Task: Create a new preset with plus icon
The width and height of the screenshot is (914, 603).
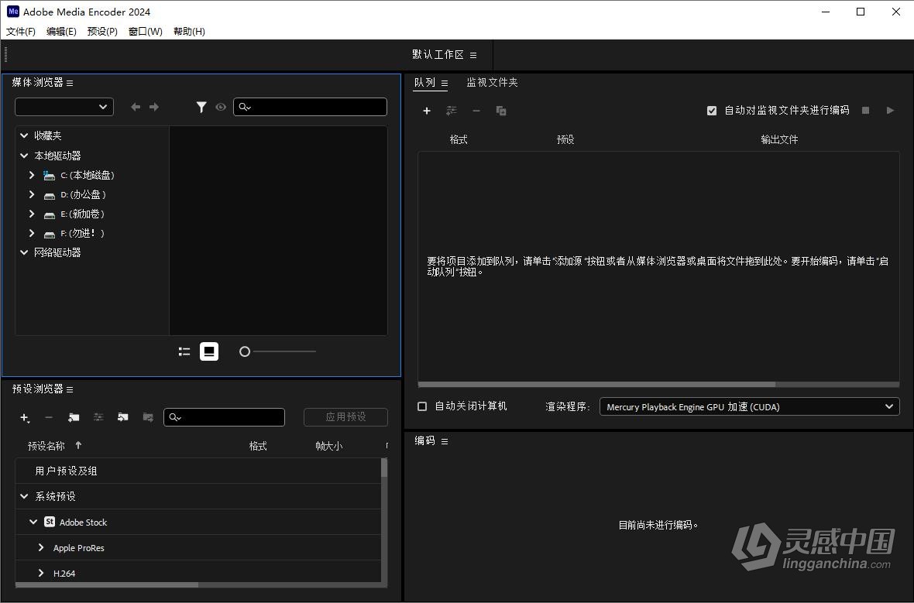Action: pos(25,418)
